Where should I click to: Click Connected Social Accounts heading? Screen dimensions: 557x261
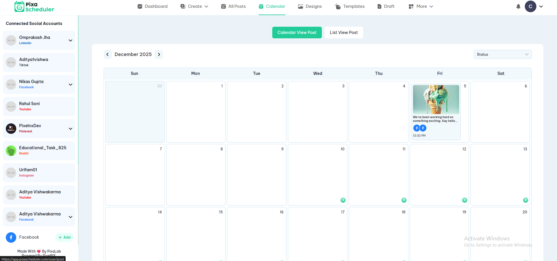(34, 24)
